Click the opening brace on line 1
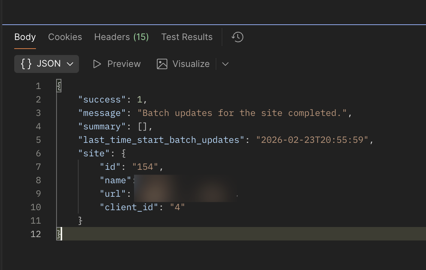The width and height of the screenshot is (426, 270). pos(59,86)
